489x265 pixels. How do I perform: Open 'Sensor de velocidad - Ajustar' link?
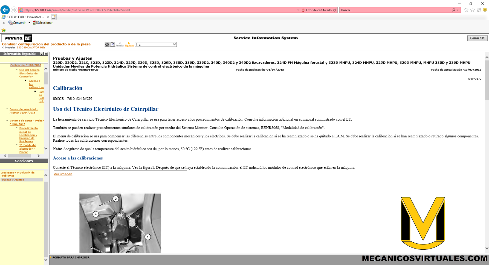click(24, 111)
